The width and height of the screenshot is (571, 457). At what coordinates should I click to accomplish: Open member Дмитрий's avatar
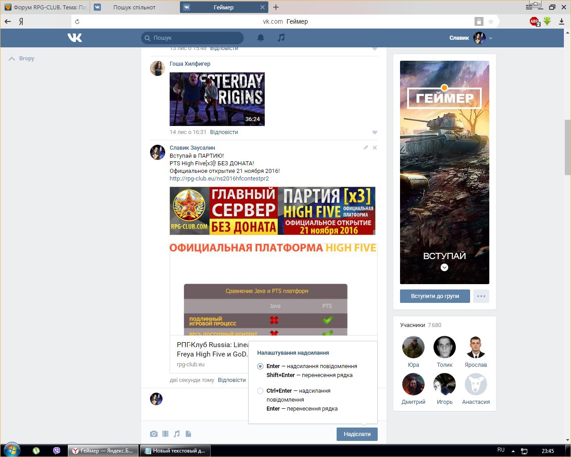click(x=413, y=385)
